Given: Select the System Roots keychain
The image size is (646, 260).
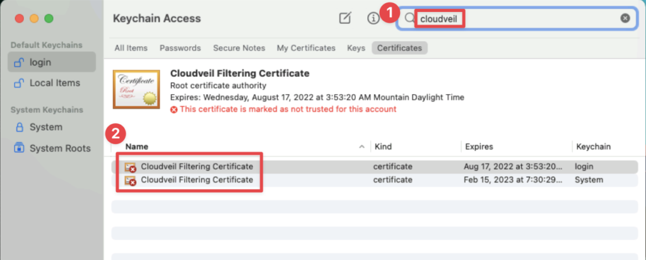Looking at the screenshot, I should tap(52, 148).
